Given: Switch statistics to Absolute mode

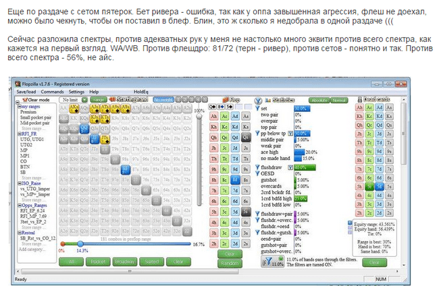Looking at the screenshot, I should click(319, 100).
